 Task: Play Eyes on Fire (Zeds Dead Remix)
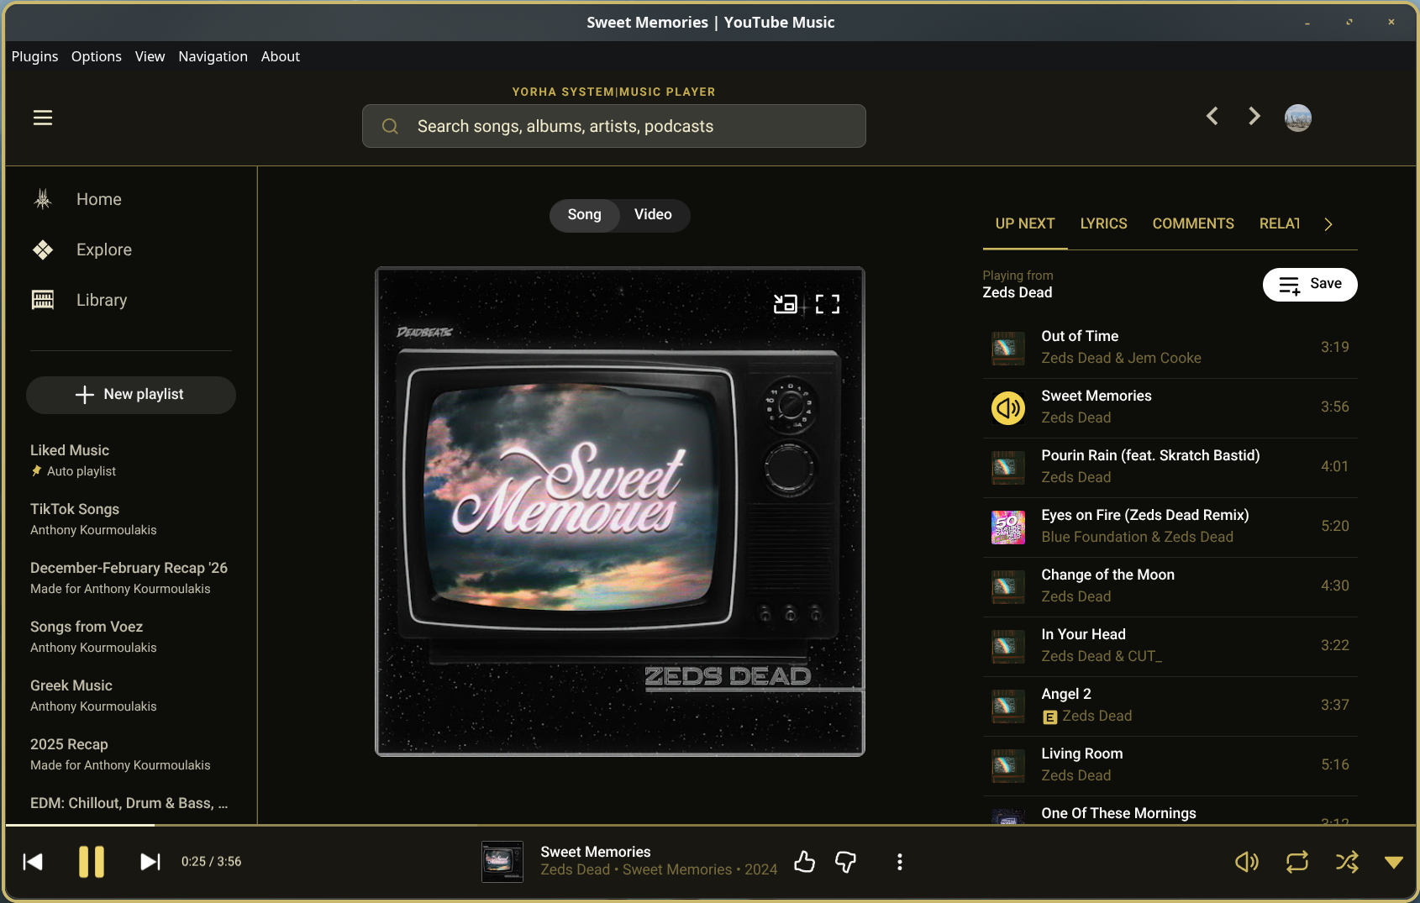coord(1170,528)
